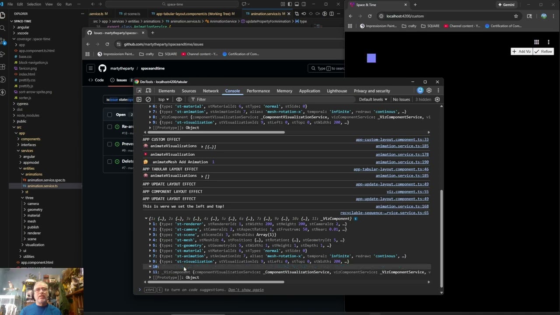
Task: Open the SQUARE bookmark folder in localhost window
Action: point(430,26)
